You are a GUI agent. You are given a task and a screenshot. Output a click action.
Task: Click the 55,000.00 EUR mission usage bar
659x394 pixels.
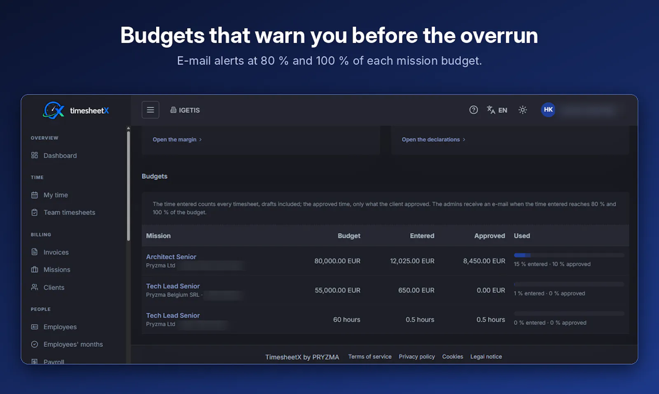[569, 284]
